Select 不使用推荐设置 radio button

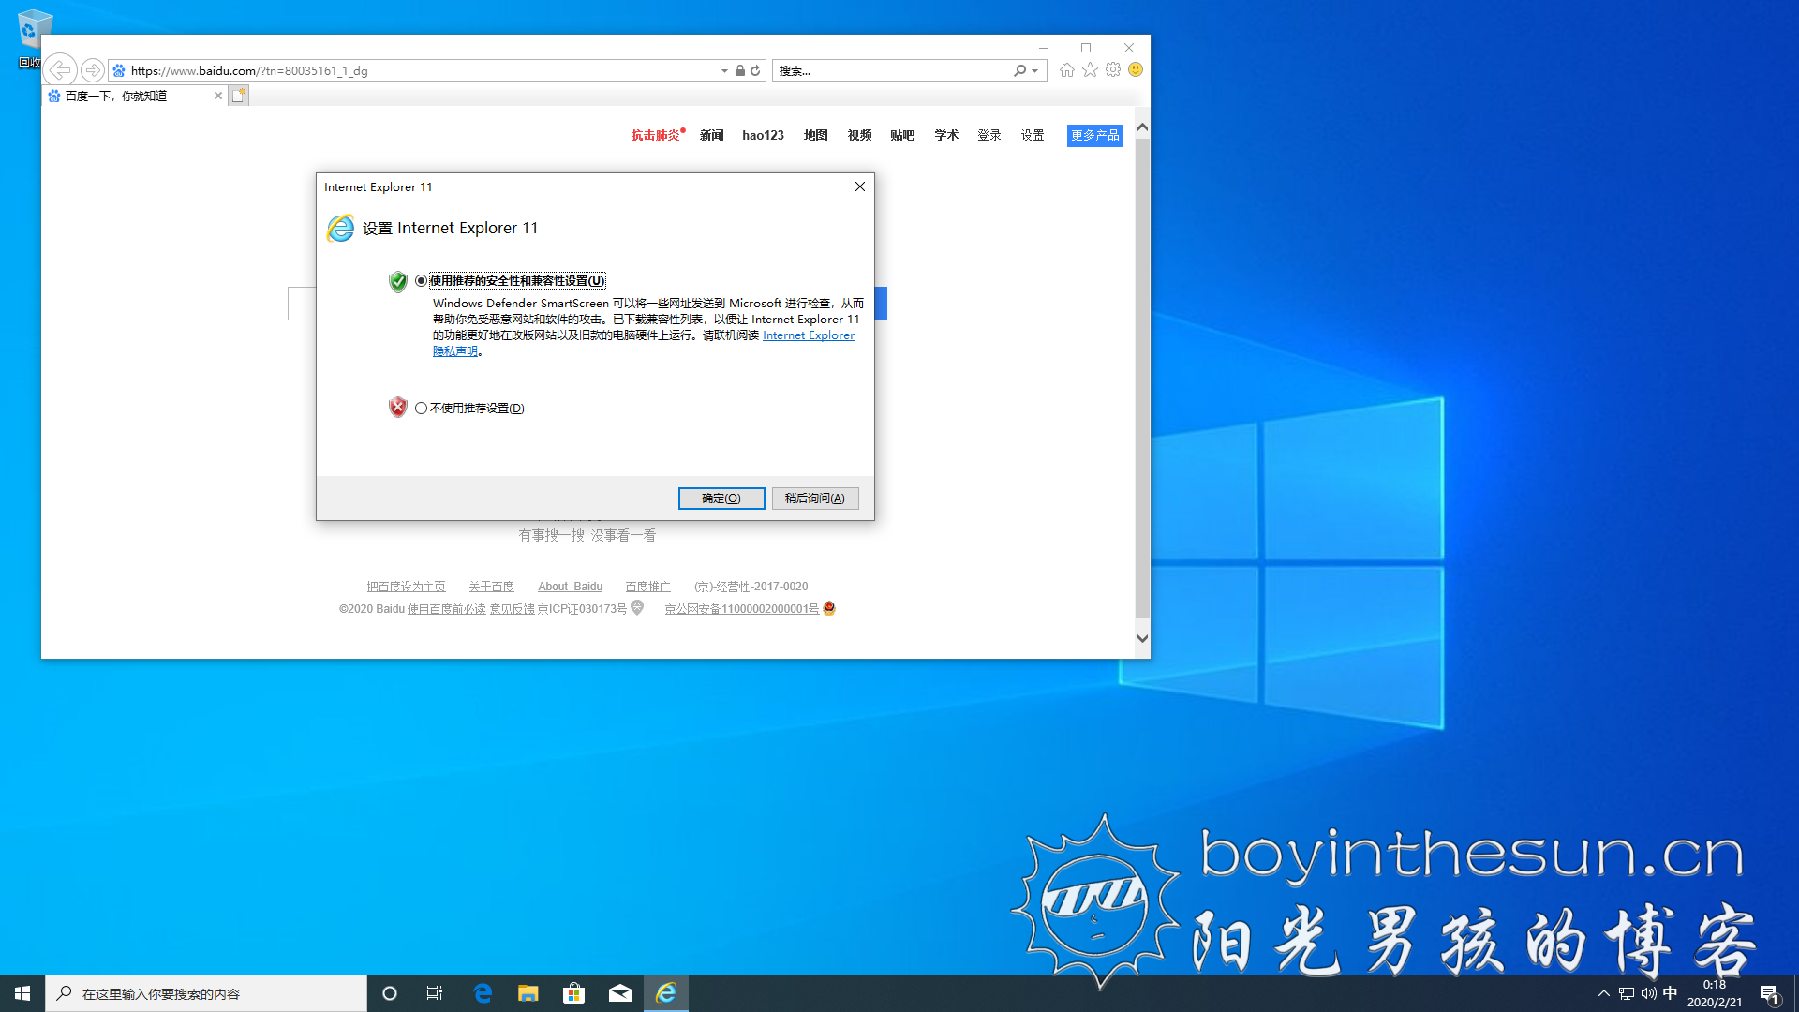[422, 408]
